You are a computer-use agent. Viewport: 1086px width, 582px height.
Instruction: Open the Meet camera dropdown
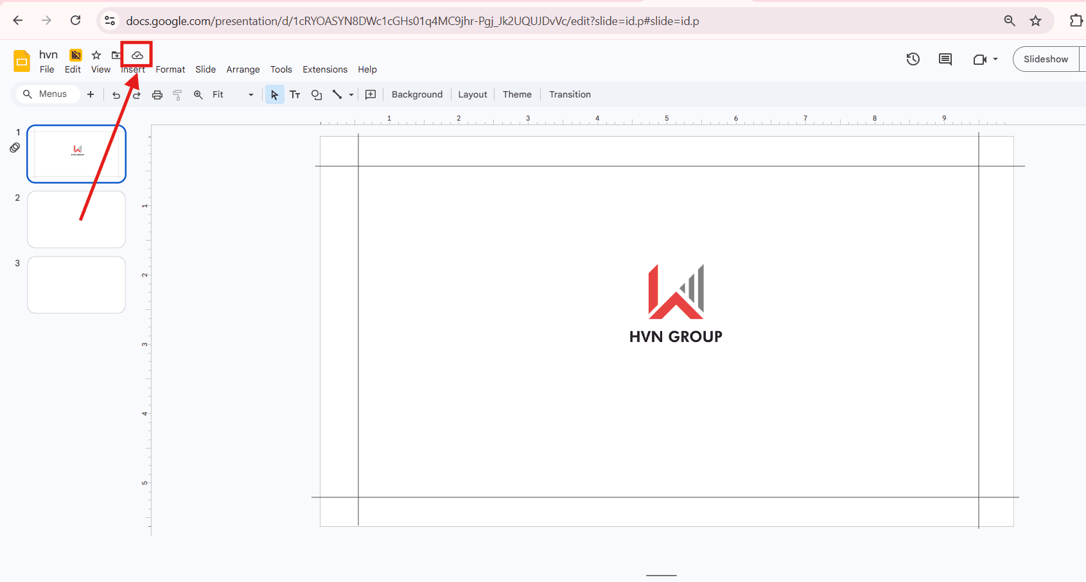[996, 59]
